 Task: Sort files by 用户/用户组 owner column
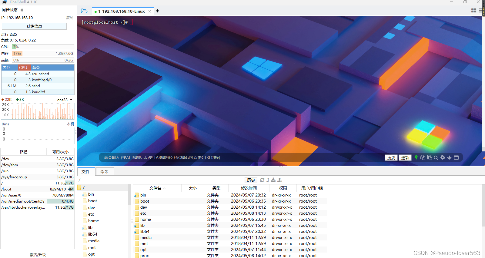[x=312, y=188]
